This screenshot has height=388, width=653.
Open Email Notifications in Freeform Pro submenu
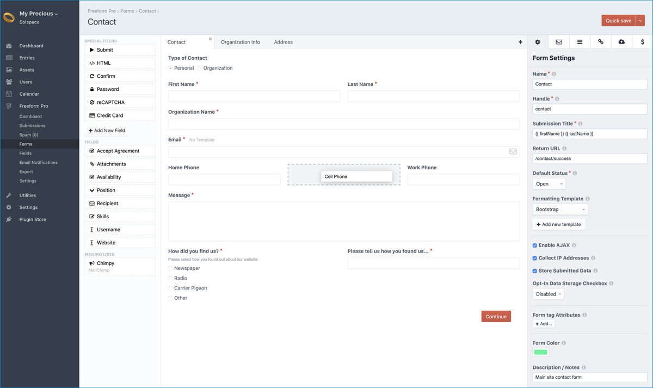tap(39, 163)
